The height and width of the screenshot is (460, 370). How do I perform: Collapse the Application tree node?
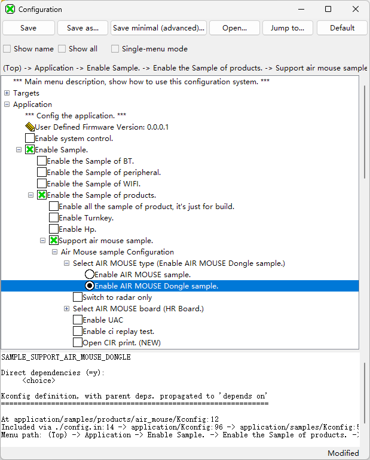7,105
